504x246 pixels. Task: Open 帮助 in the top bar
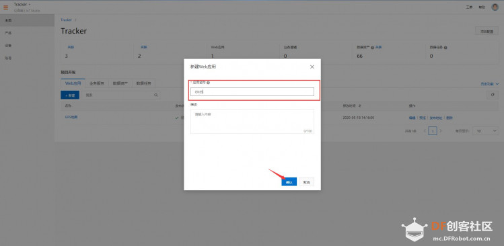coord(482,7)
